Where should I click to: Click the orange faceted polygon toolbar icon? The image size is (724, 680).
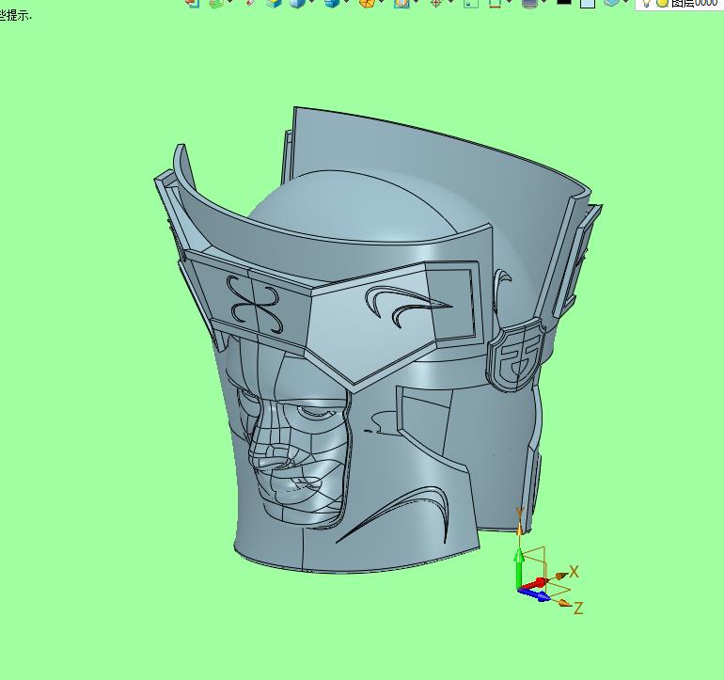(x=367, y=4)
